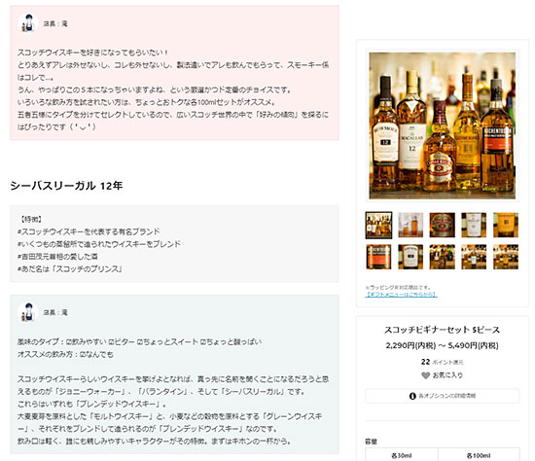This screenshot has height=461, width=535.
Task: Select the Bowmore 12 label close-up thumbnail
Action: click(410, 257)
